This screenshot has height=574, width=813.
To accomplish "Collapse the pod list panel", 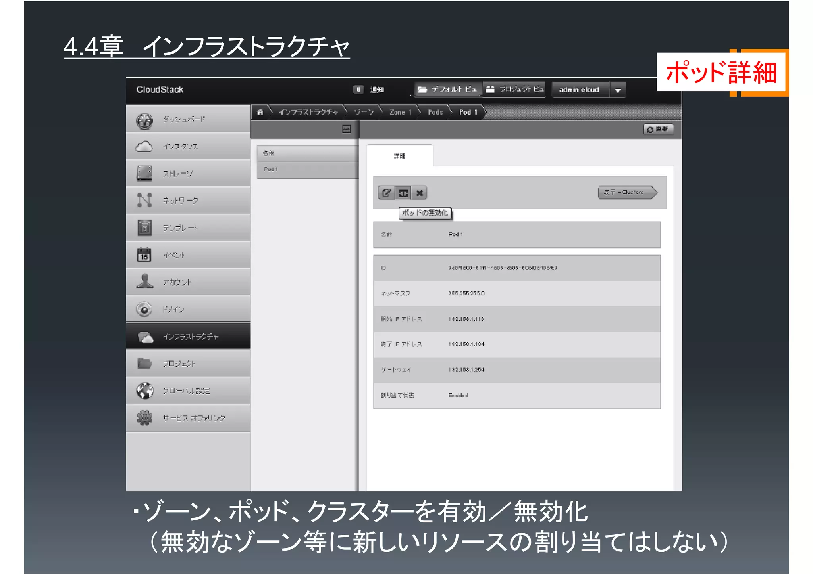I will pos(346,129).
